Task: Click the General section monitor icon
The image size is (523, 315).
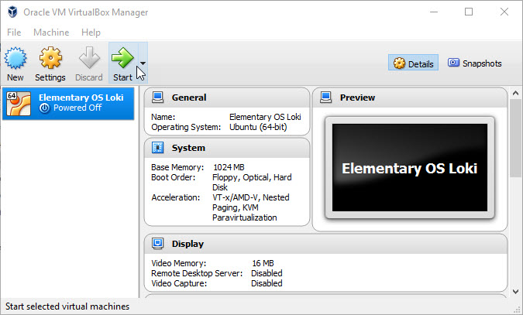Action: click(158, 98)
